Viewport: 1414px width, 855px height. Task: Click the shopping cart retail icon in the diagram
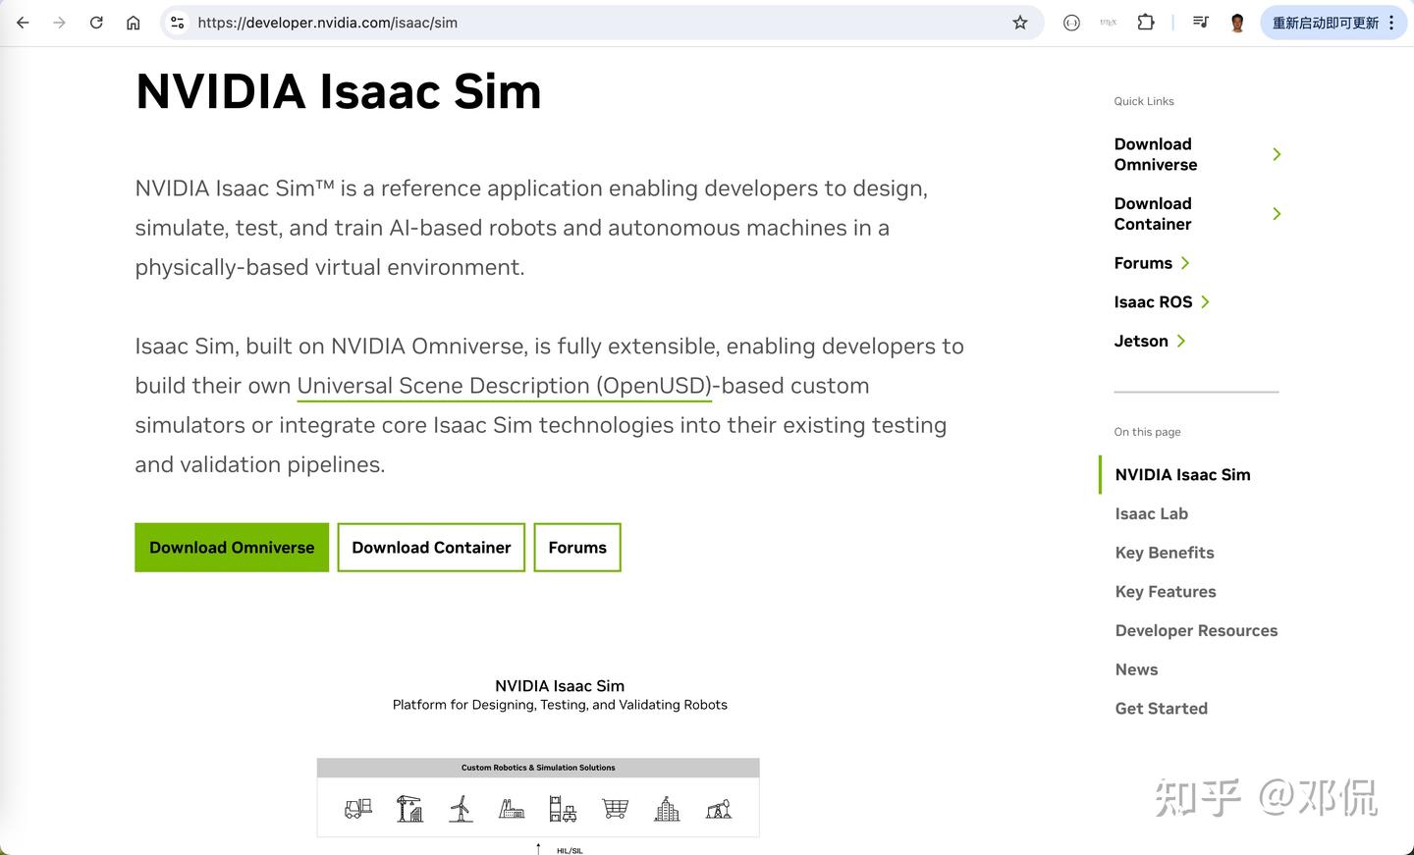coord(615,808)
